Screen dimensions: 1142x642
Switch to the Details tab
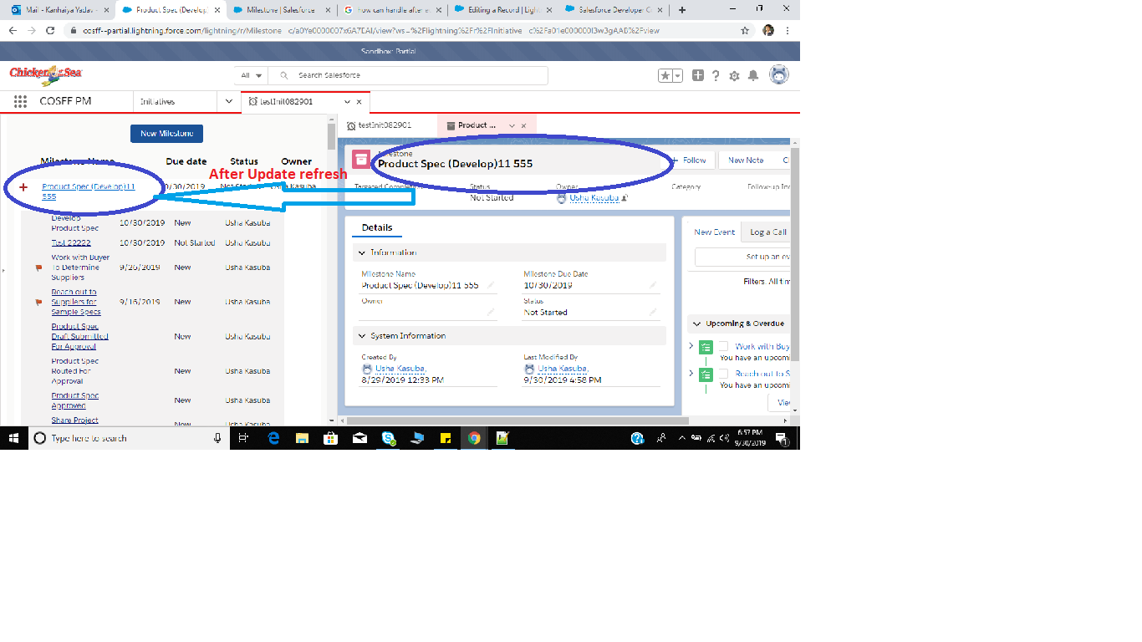pyautogui.click(x=377, y=227)
